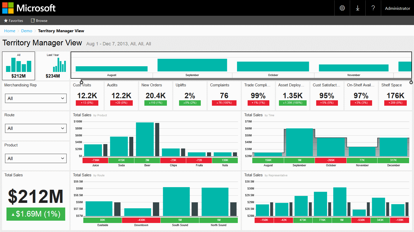The image size is (414, 232).
Task: Click the North Sound label
Action: pos(218,225)
